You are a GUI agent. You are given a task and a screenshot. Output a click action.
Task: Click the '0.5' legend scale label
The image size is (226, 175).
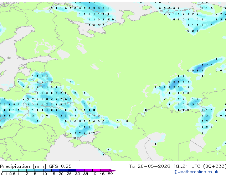[x=12, y=174]
